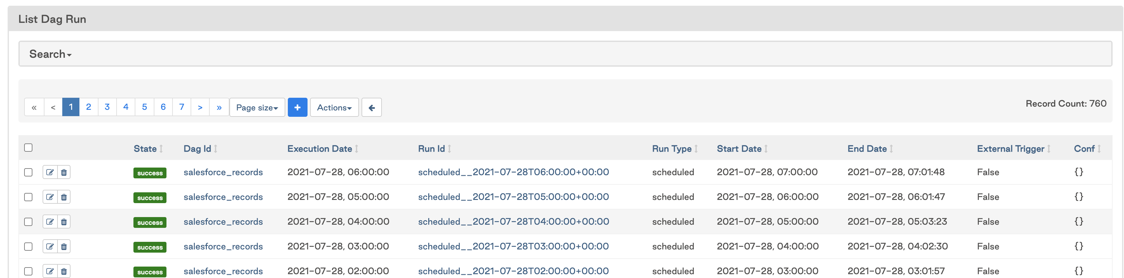Image resolution: width=1124 pixels, height=278 pixels.
Task: Open the salesforce_records DAG link
Action: click(223, 172)
